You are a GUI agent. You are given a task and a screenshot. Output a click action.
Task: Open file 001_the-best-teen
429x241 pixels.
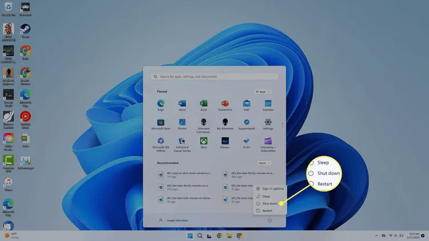pyautogui.click(x=237, y=187)
